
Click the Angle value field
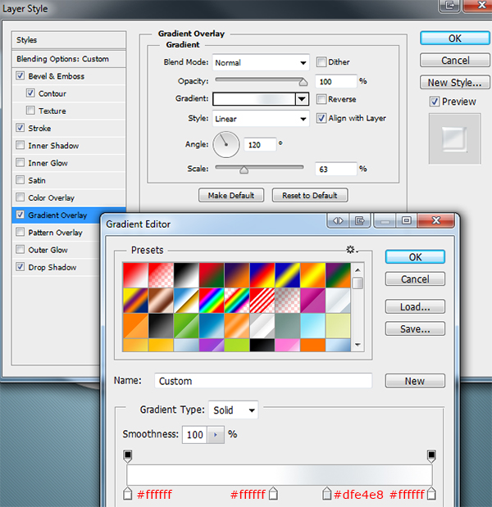pyautogui.click(x=260, y=144)
